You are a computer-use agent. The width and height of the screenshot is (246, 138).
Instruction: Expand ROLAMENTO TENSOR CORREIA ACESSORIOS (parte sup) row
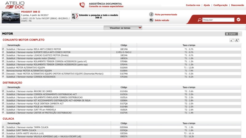[x=3, y=64]
